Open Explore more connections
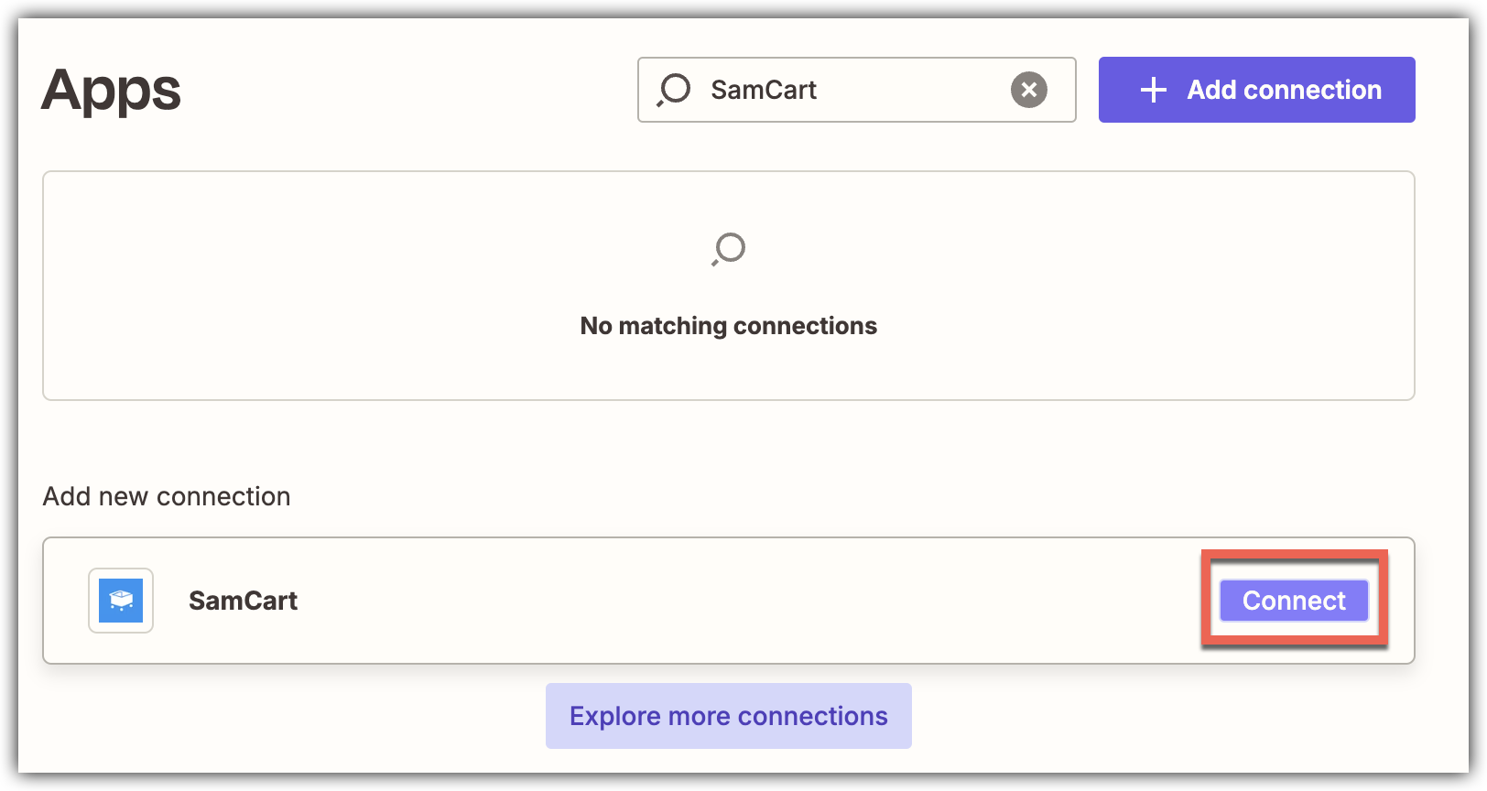 tap(729, 716)
